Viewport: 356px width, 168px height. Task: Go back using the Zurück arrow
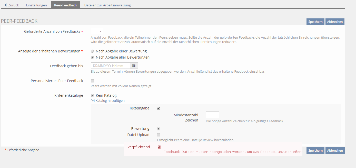point(12,5)
